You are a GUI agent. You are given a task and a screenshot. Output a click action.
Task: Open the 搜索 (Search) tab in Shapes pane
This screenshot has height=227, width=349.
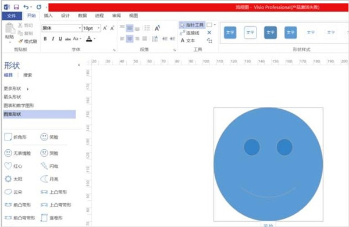pyautogui.click(x=27, y=75)
